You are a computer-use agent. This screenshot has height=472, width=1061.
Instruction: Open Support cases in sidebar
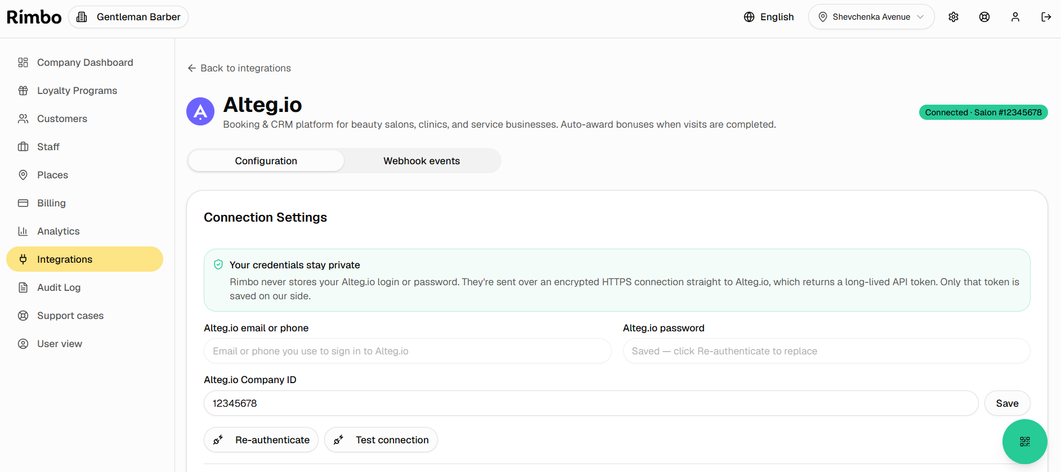[85, 316]
